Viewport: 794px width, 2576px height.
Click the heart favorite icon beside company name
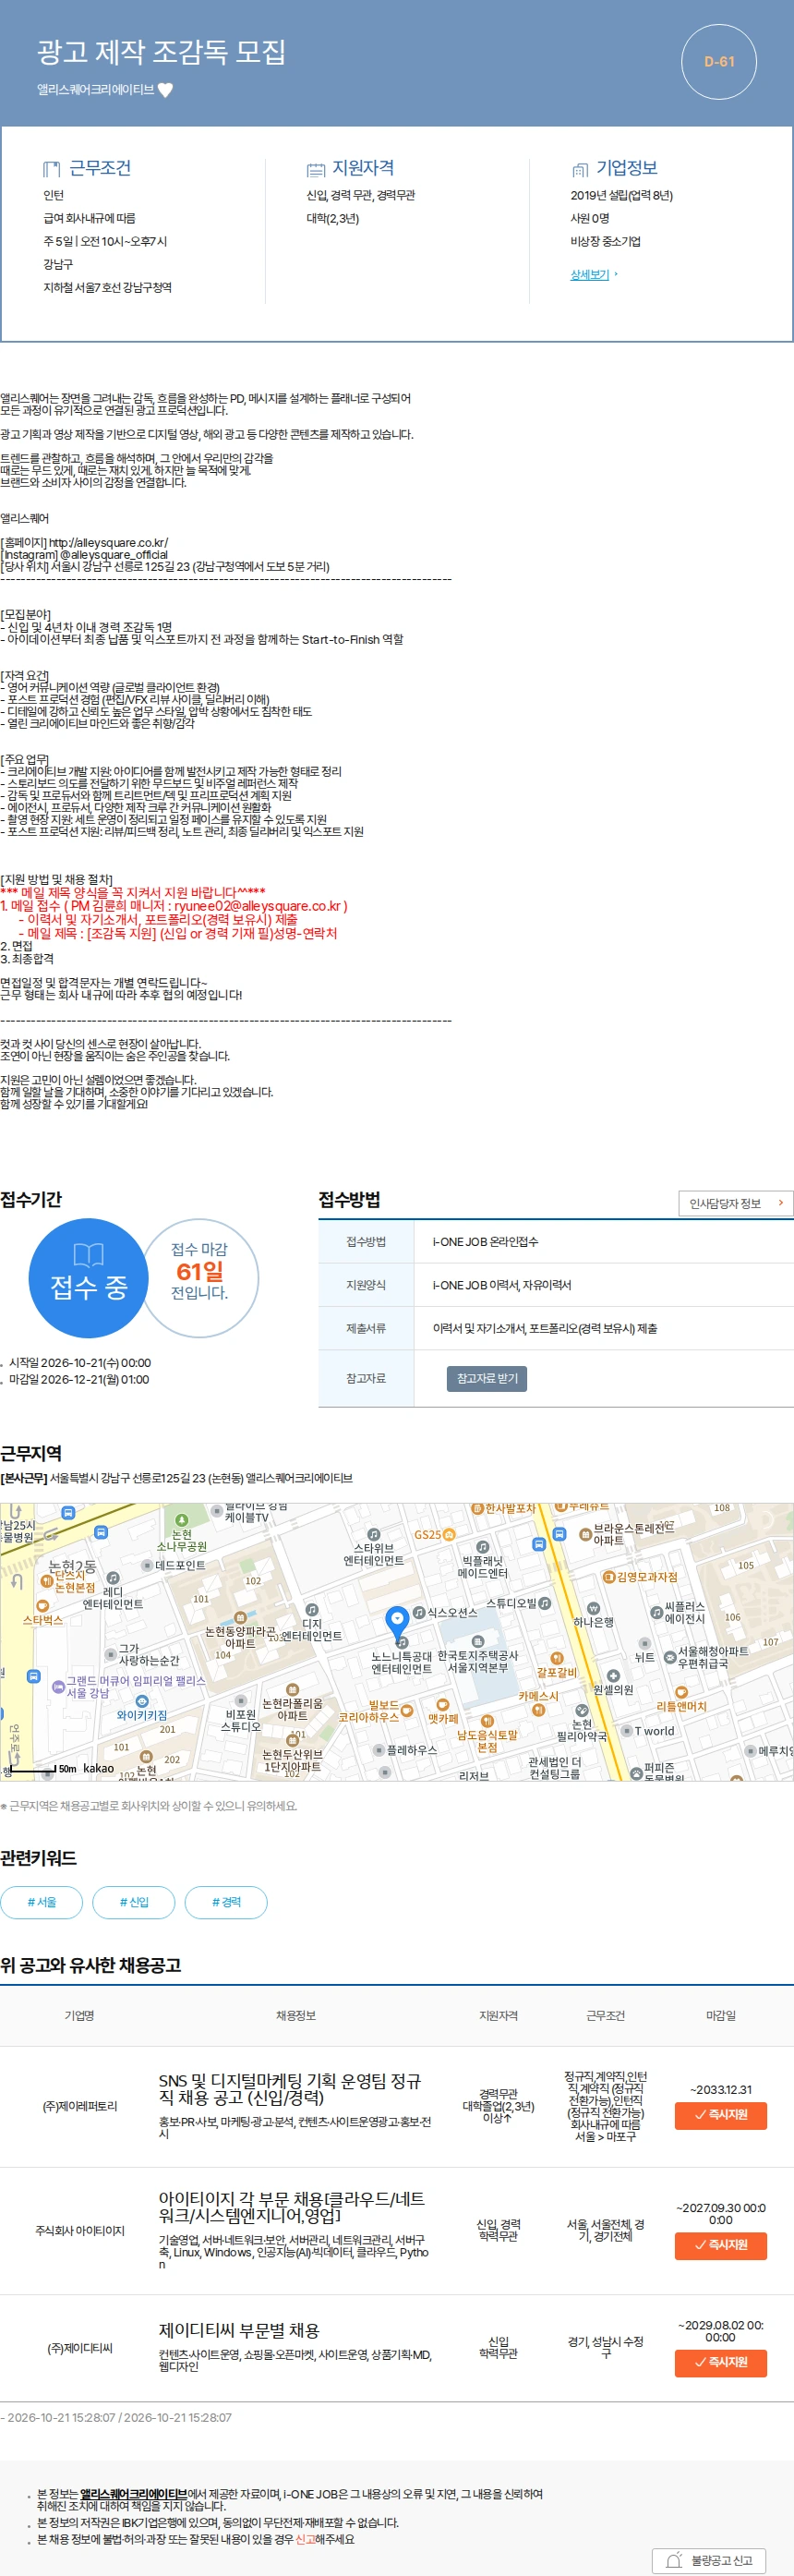(x=166, y=89)
